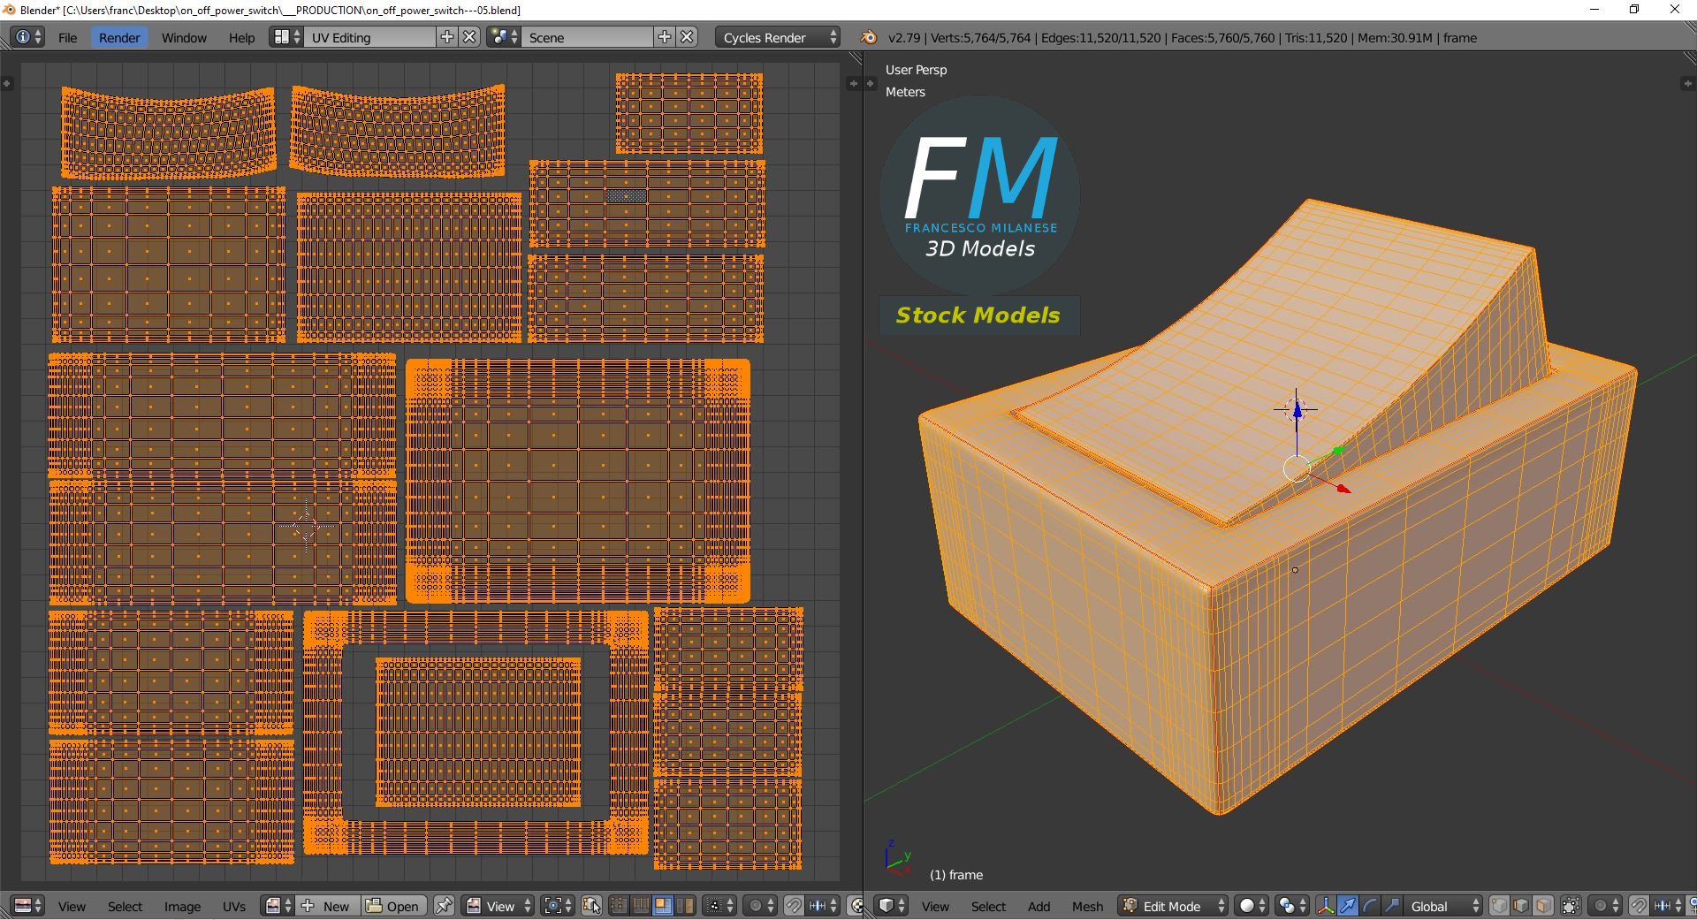This screenshot has width=1697, height=920.
Task: Click the Open image button
Action: click(393, 906)
